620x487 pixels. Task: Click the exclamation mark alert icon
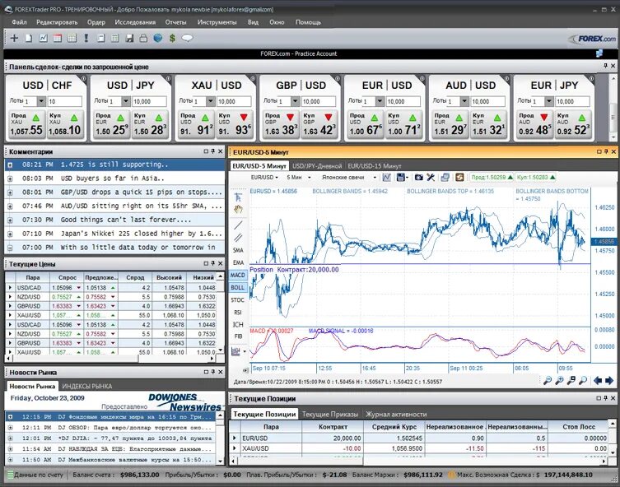[86, 38]
